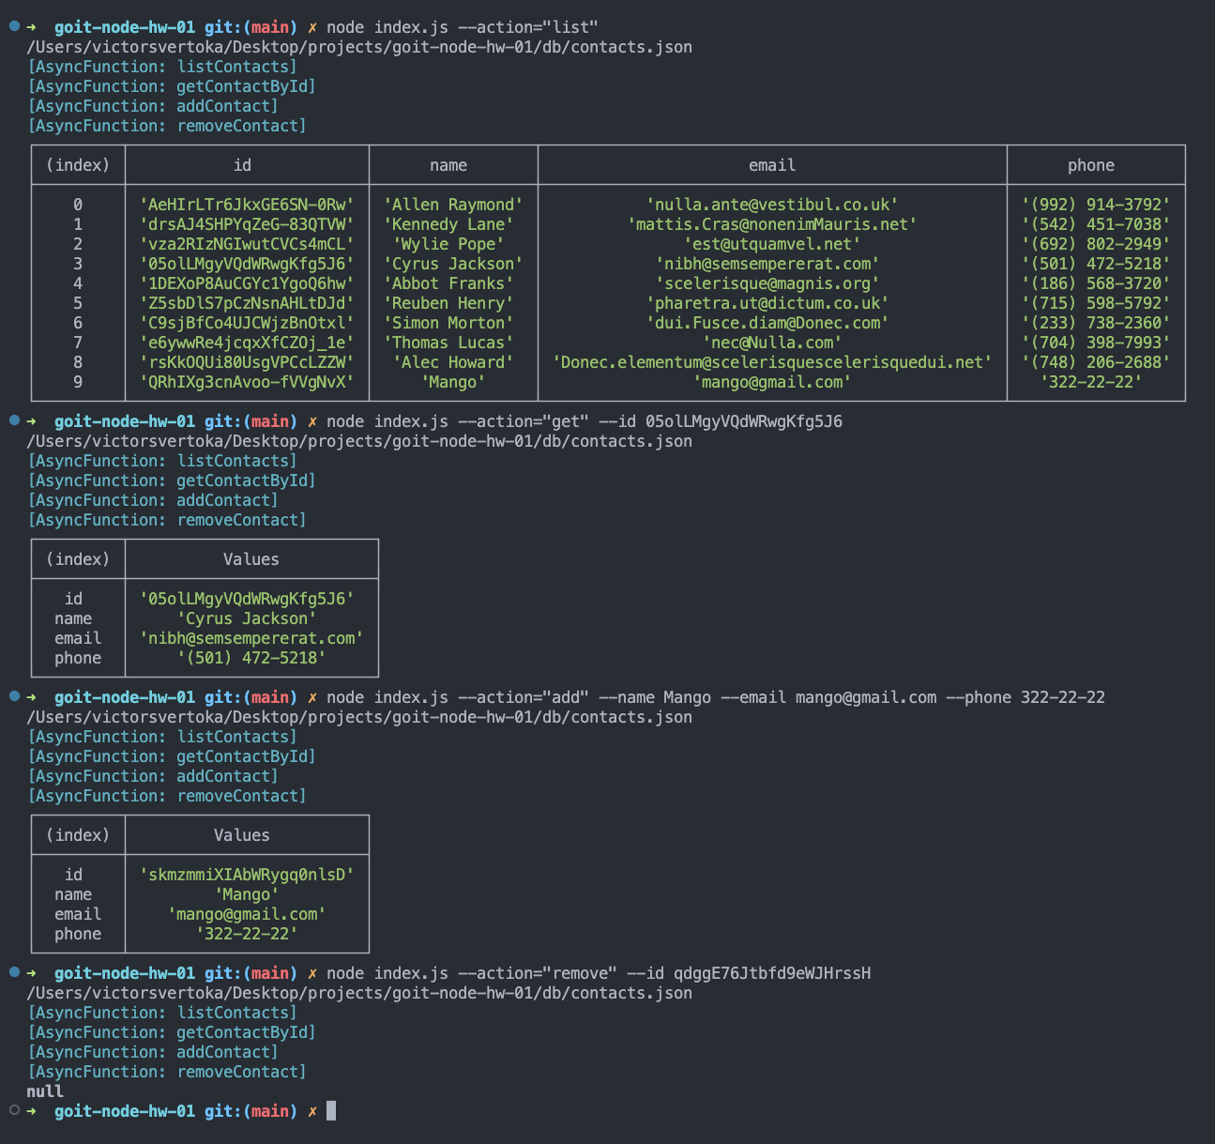
Task: Click the hollow dot beside the last empty prompt
Action: pos(14,1110)
